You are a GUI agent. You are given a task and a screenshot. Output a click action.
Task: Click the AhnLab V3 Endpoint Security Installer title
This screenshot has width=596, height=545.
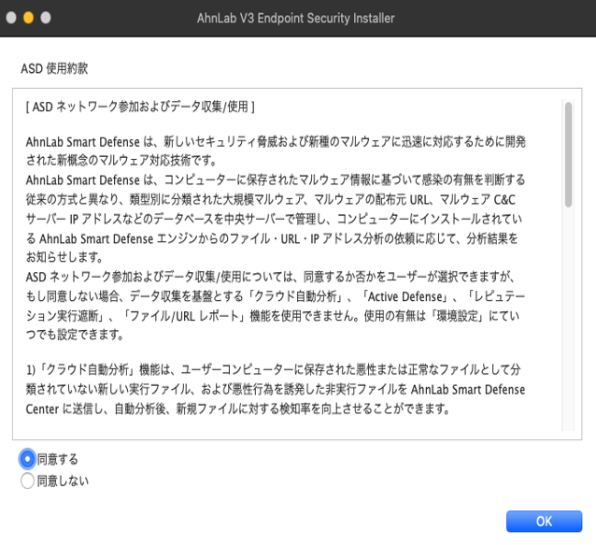tap(296, 18)
